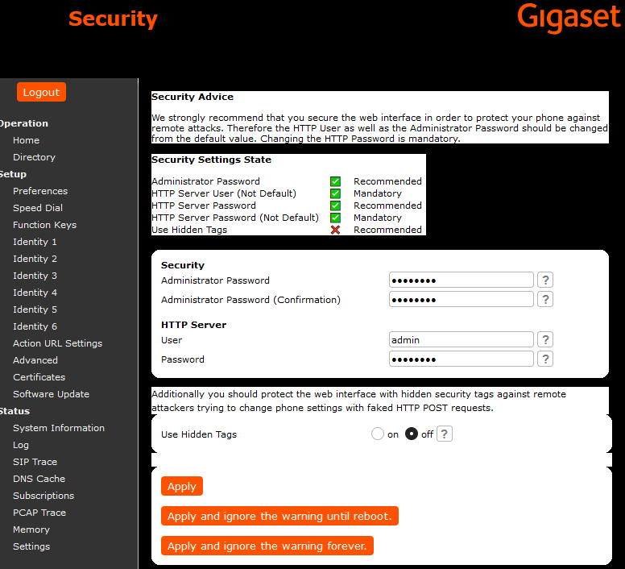The image size is (625, 569).
Task: Open the SIP Trace page
Action: 35,462
